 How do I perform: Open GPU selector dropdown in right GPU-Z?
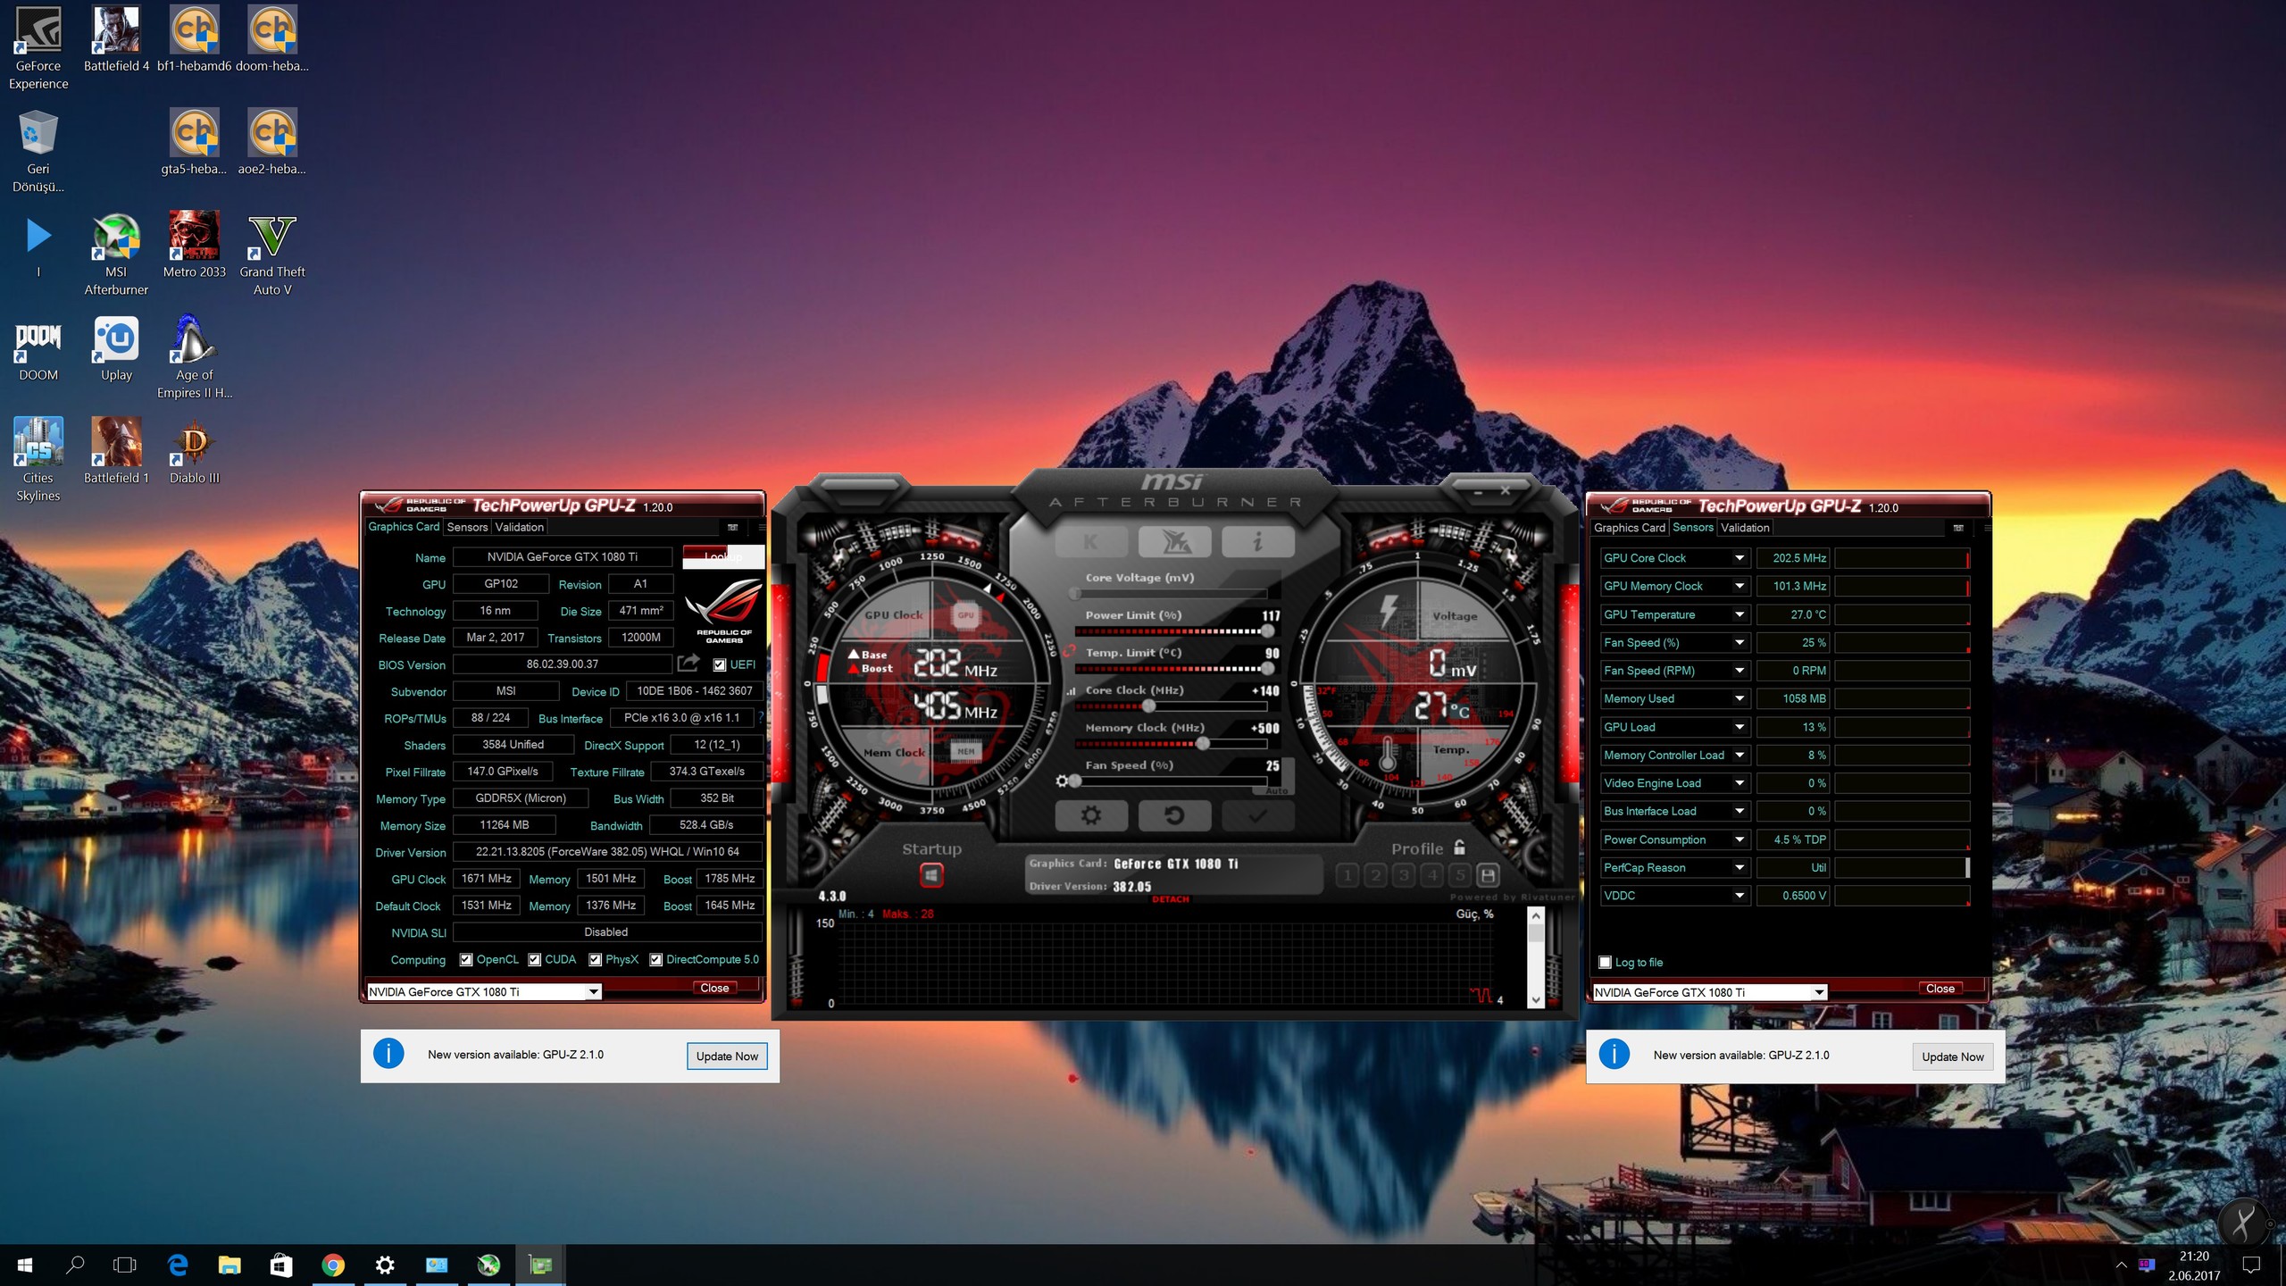(x=1819, y=993)
